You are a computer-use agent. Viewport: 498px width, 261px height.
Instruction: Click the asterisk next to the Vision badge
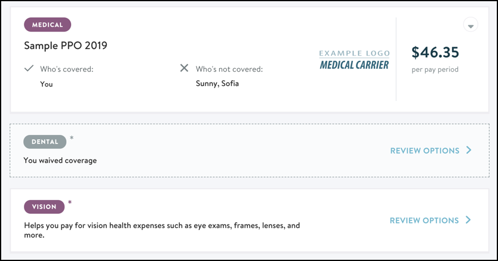[x=70, y=202]
